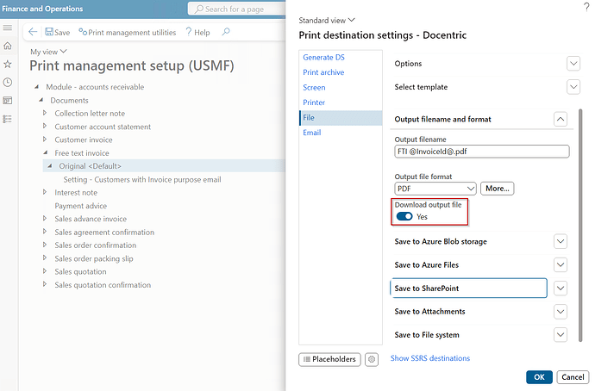This screenshot has width=595, height=391.
Task: Open the Help menu item
Action: point(197,32)
